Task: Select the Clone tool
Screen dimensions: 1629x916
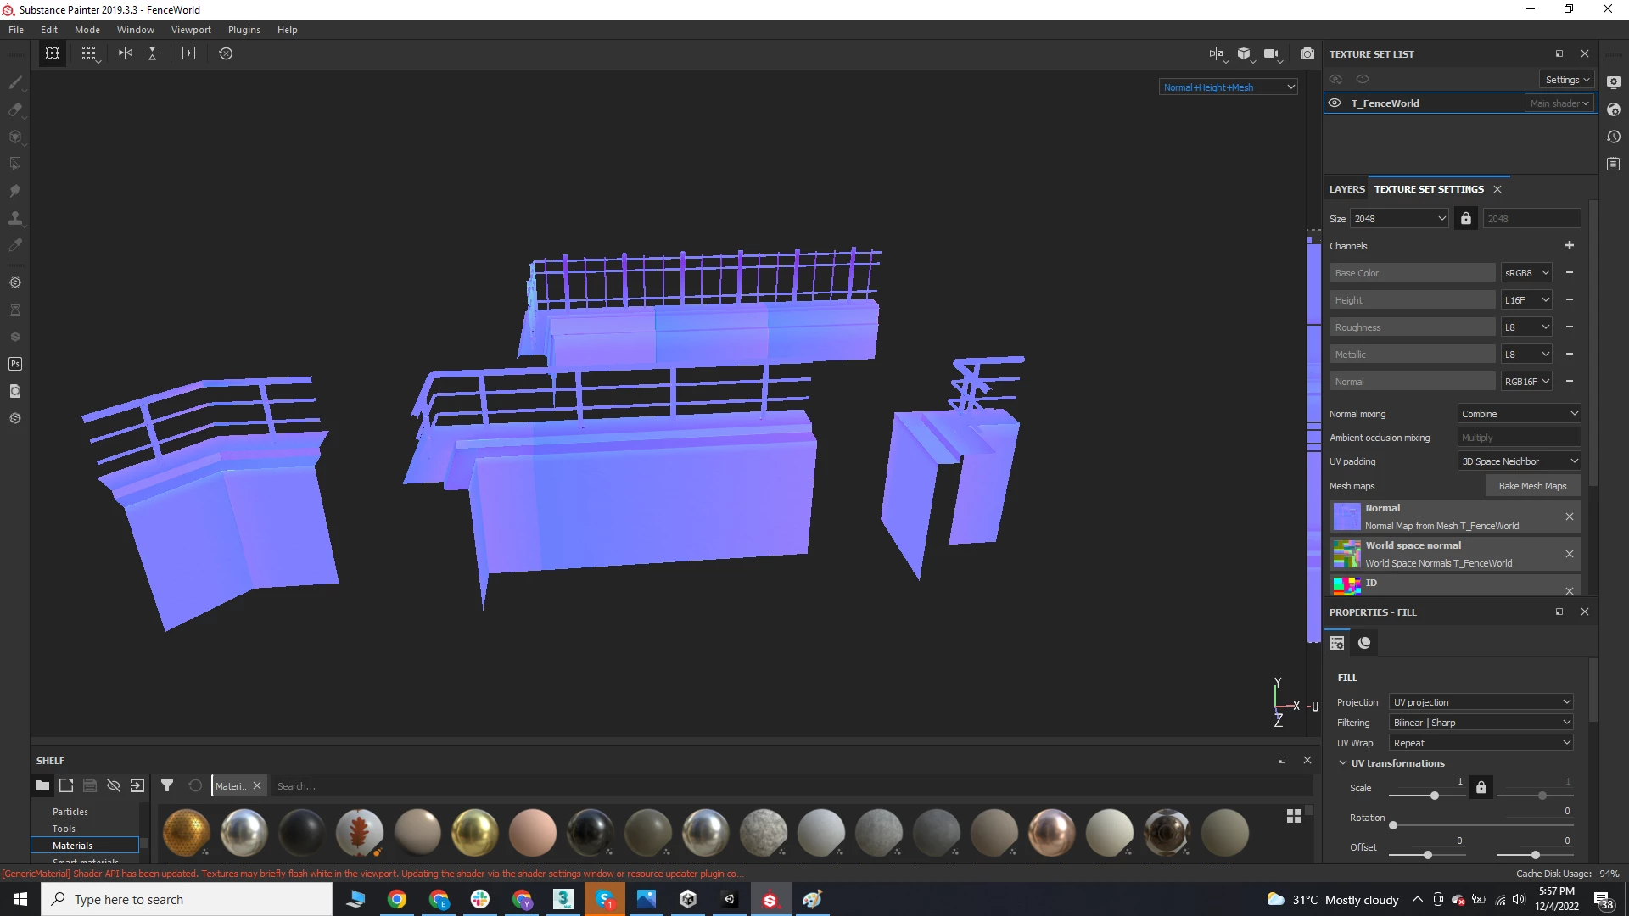Action: pos(14,218)
